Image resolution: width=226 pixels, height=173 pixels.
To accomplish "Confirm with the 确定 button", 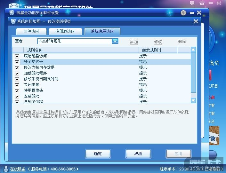I will point(98,154).
